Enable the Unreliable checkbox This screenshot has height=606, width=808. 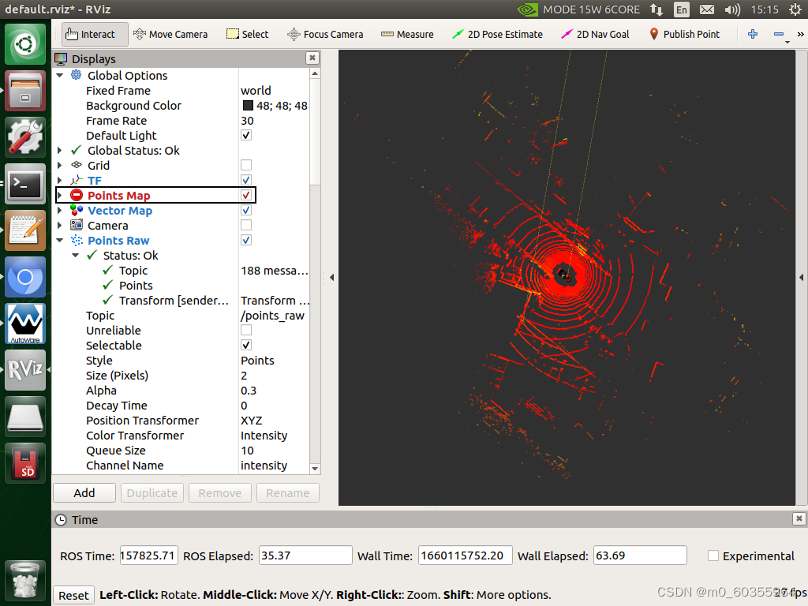coord(246,330)
